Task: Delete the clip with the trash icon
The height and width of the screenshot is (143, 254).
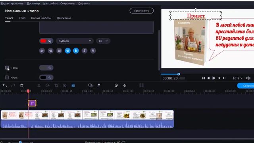Action: coord(22,85)
